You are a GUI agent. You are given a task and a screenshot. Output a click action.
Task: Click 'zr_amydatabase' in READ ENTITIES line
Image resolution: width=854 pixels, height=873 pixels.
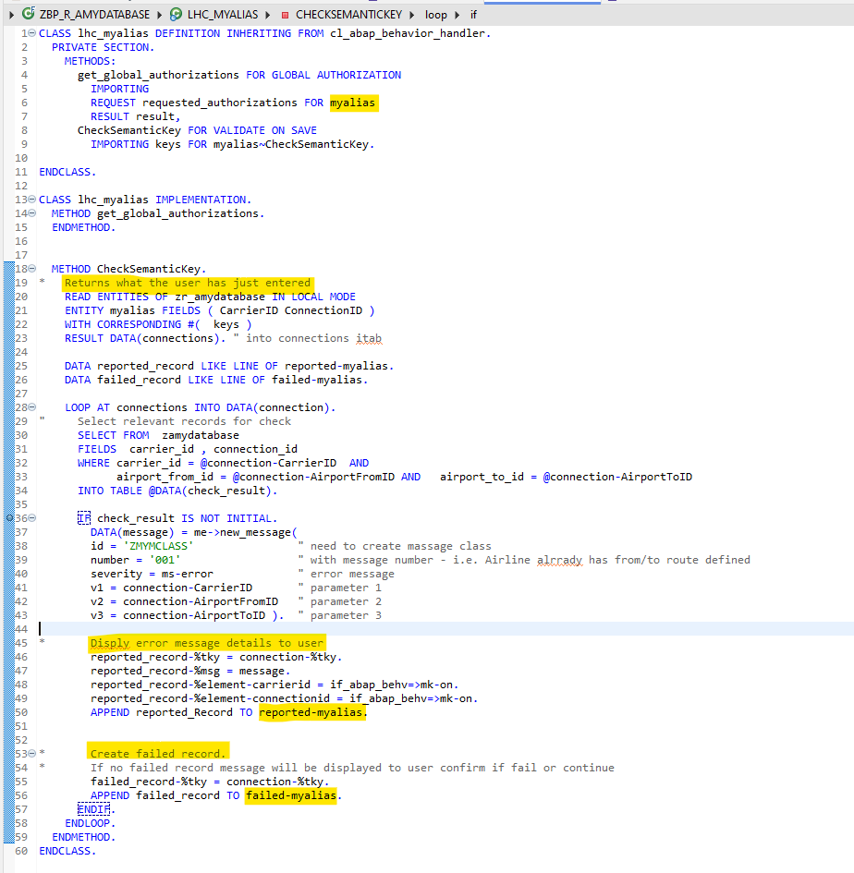[219, 297]
